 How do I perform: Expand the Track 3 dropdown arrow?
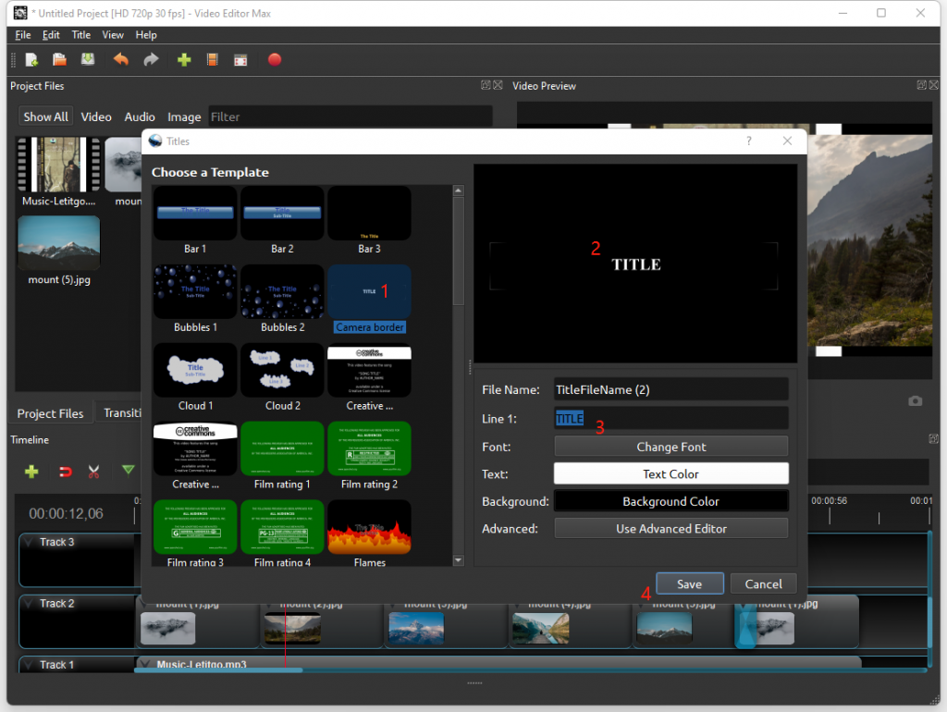tap(27, 542)
